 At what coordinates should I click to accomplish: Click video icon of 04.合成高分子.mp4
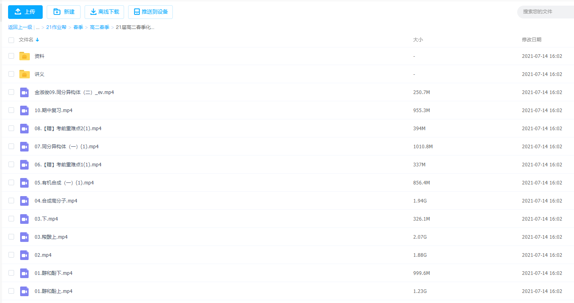[25, 201]
